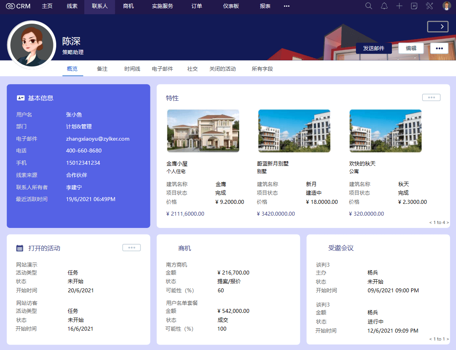Open the notifications bell
Screen dimensions: 456x350
click(384, 6)
